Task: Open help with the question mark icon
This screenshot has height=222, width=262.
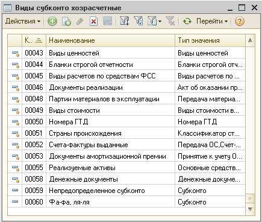Action: click(239, 21)
